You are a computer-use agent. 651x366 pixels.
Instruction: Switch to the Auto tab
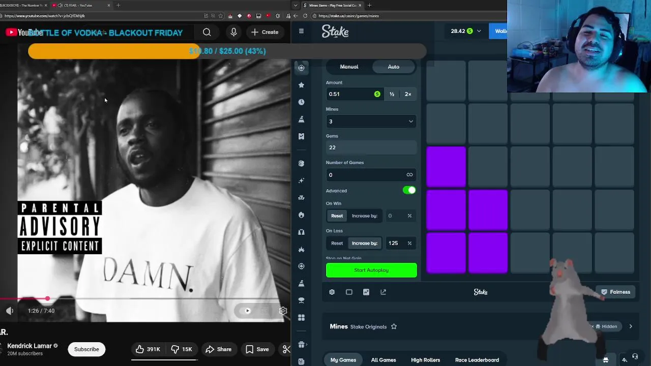[394, 67]
